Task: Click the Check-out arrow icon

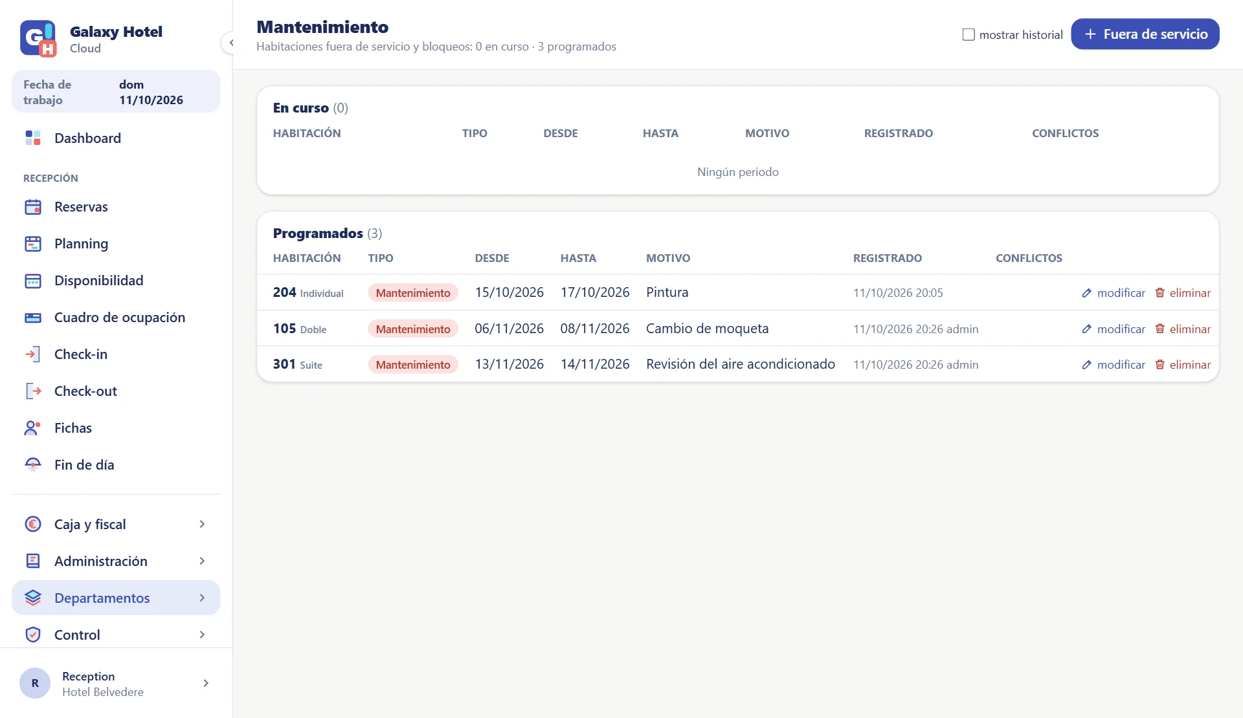Action: pyautogui.click(x=33, y=391)
